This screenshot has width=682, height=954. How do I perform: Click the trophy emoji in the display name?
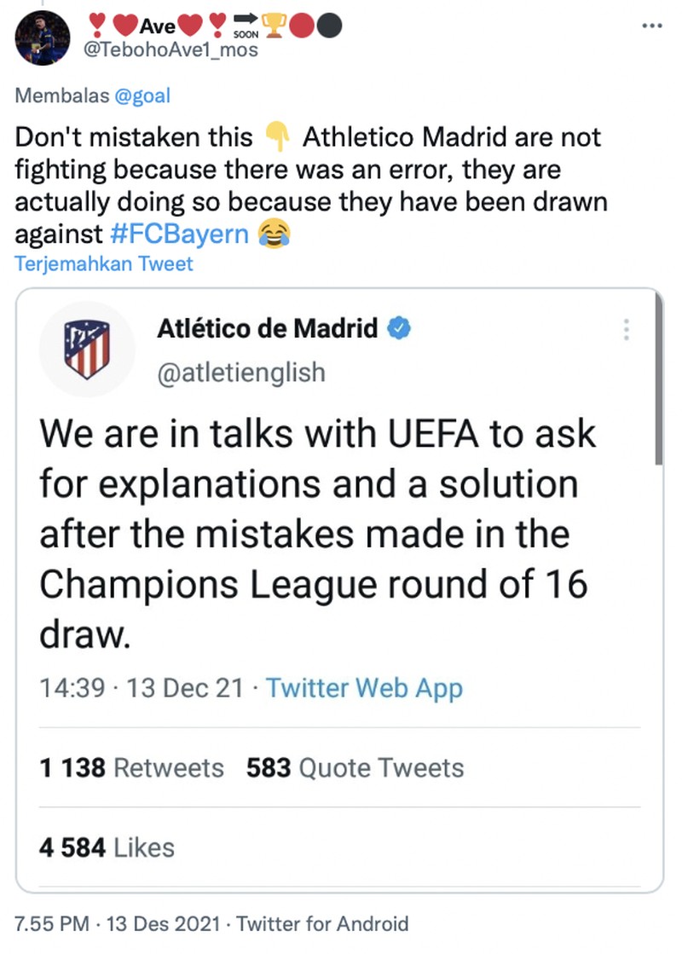[x=274, y=24]
